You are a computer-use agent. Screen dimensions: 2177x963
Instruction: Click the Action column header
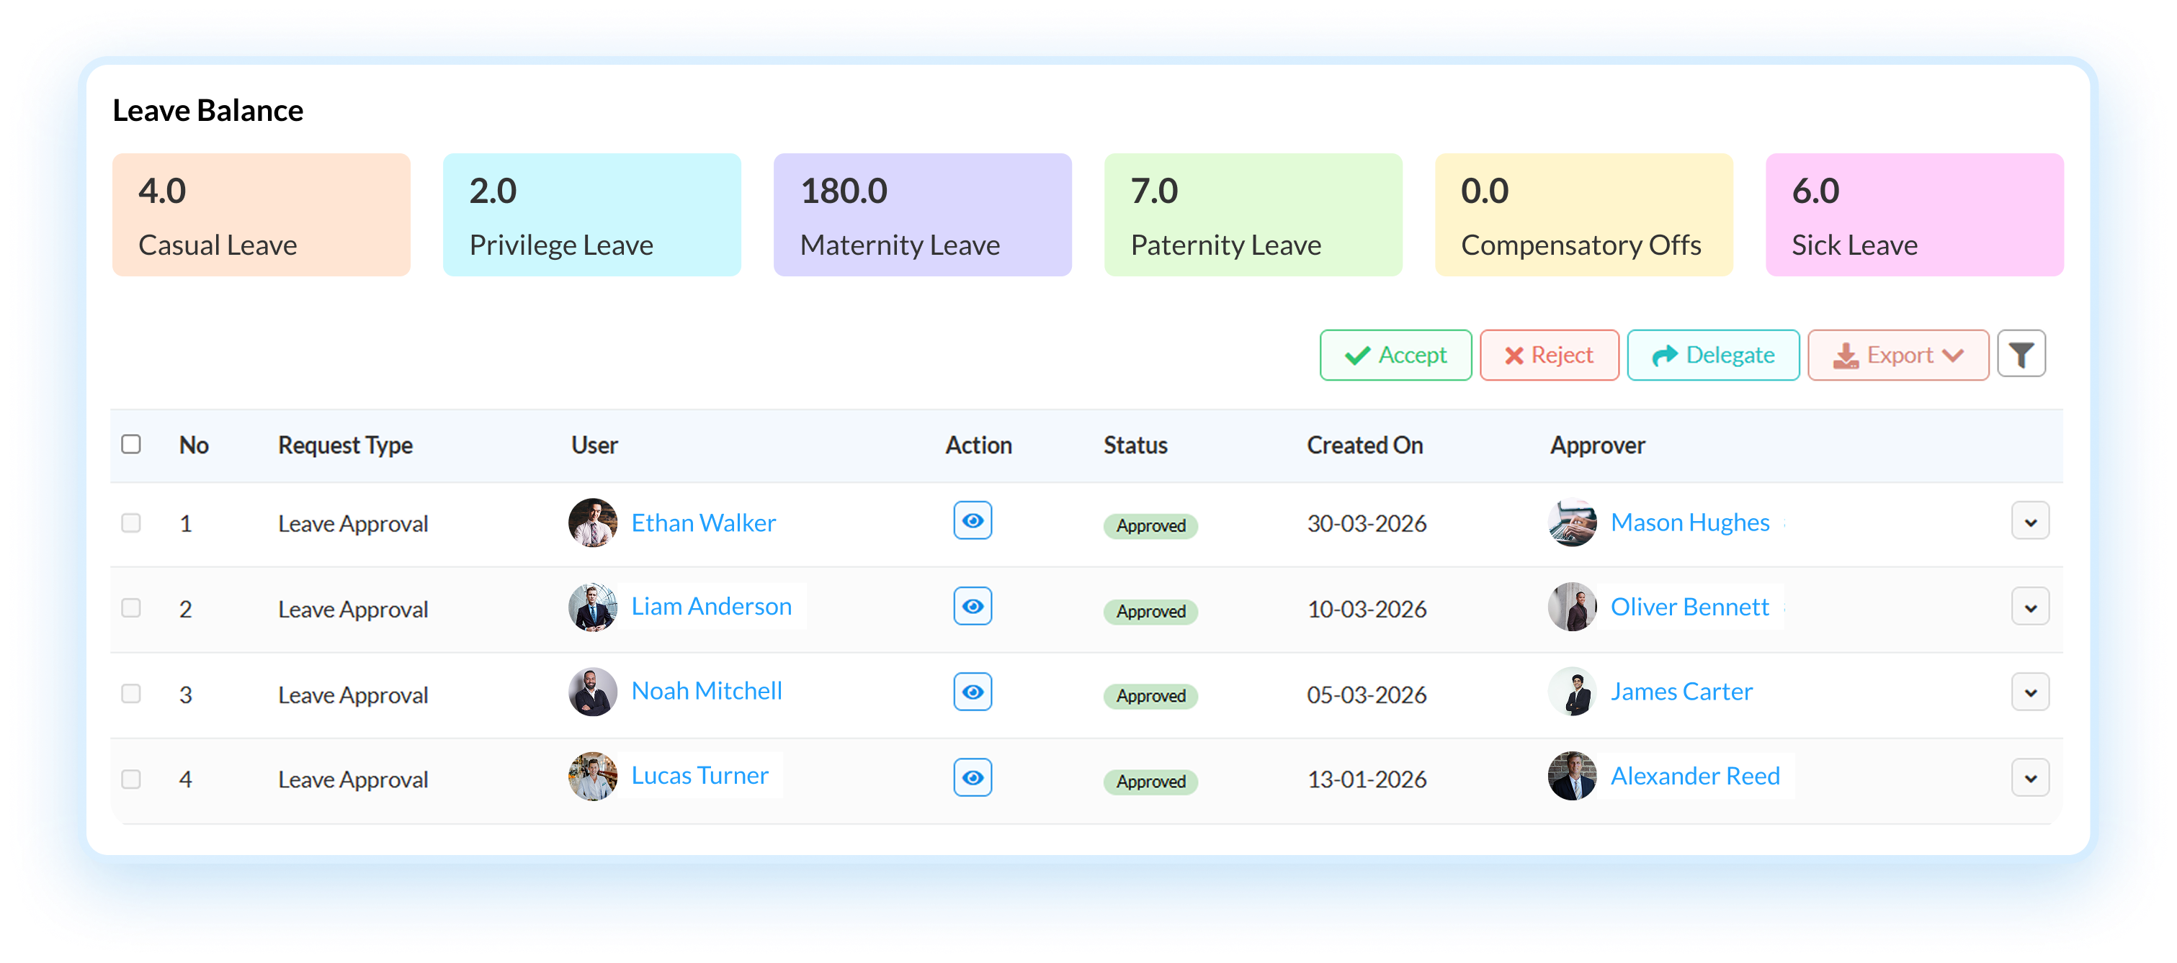[x=978, y=445]
